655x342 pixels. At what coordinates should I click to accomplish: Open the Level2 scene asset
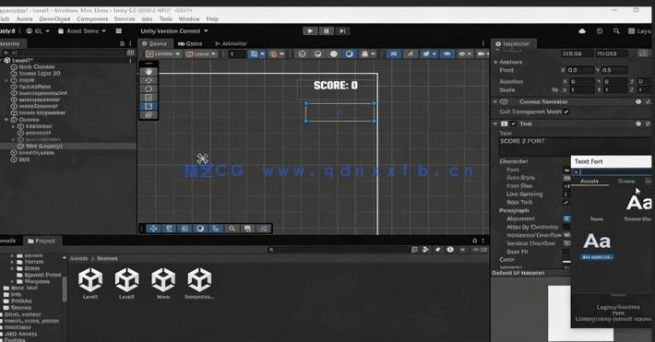[x=126, y=283]
